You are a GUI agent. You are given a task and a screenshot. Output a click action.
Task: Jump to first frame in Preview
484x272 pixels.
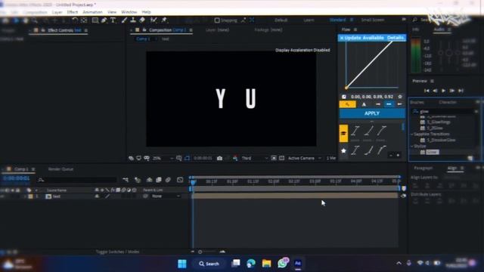coord(427,91)
